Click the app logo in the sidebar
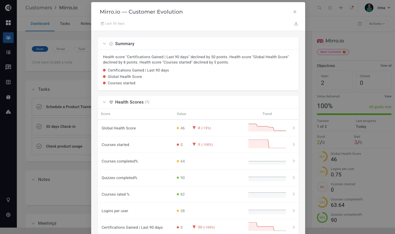This screenshot has width=395, height=234. coord(8,8)
